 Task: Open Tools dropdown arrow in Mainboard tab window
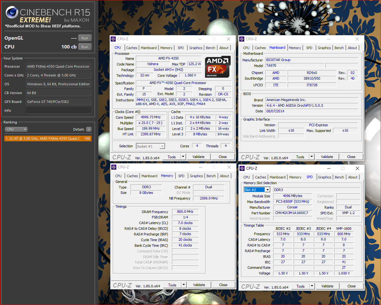tap(312, 157)
